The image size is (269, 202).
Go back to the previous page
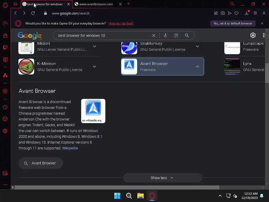click(x=15, y=13)
